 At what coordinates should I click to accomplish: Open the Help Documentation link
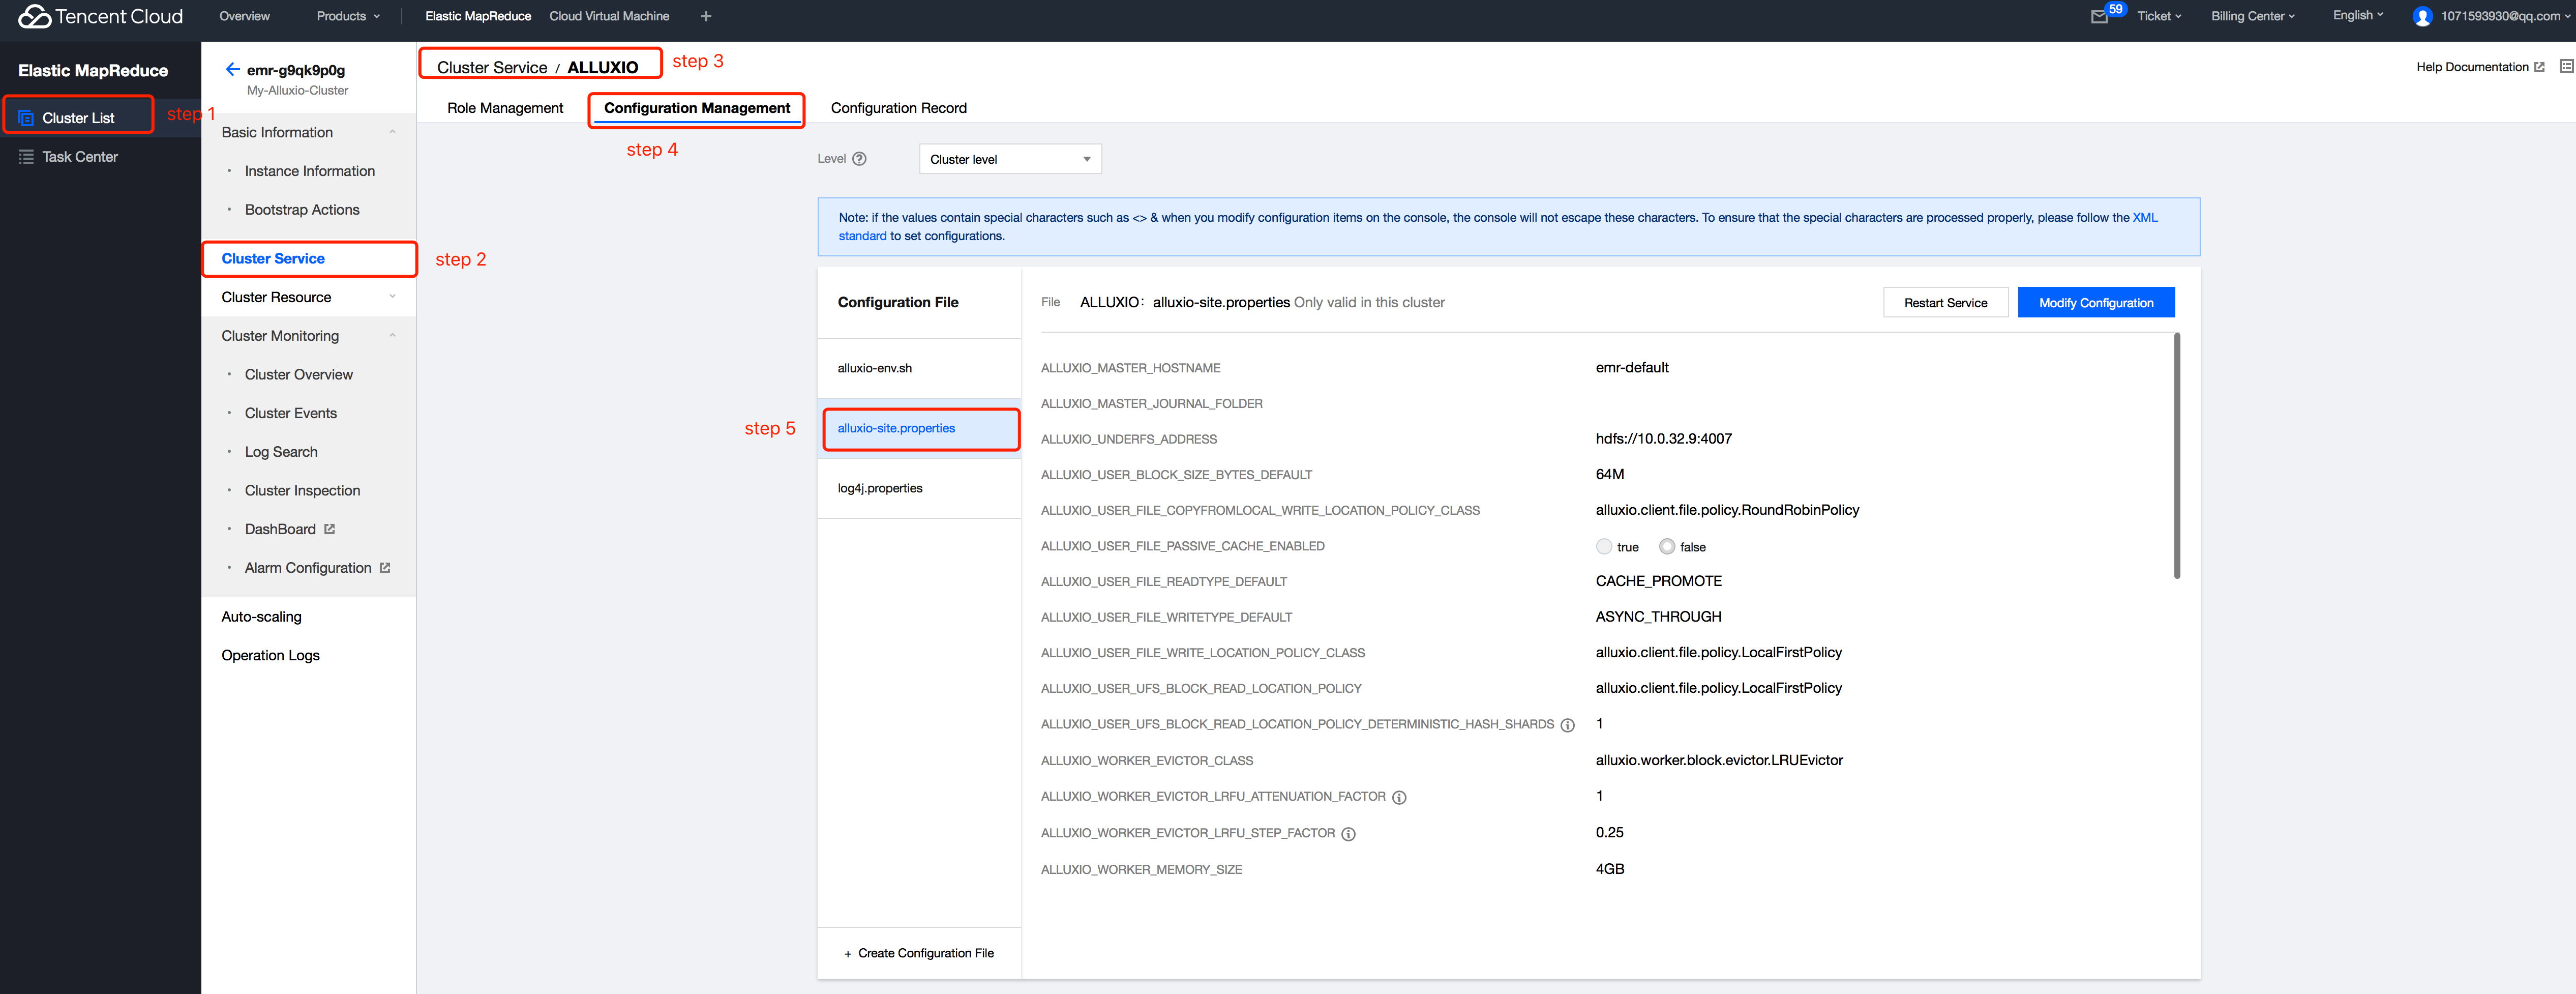tap(2472, 67)
